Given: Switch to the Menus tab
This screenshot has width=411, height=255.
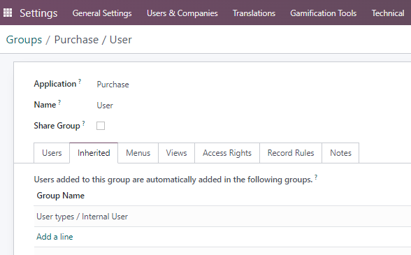Looking at the screenshot, I should [x=138, y=153].
